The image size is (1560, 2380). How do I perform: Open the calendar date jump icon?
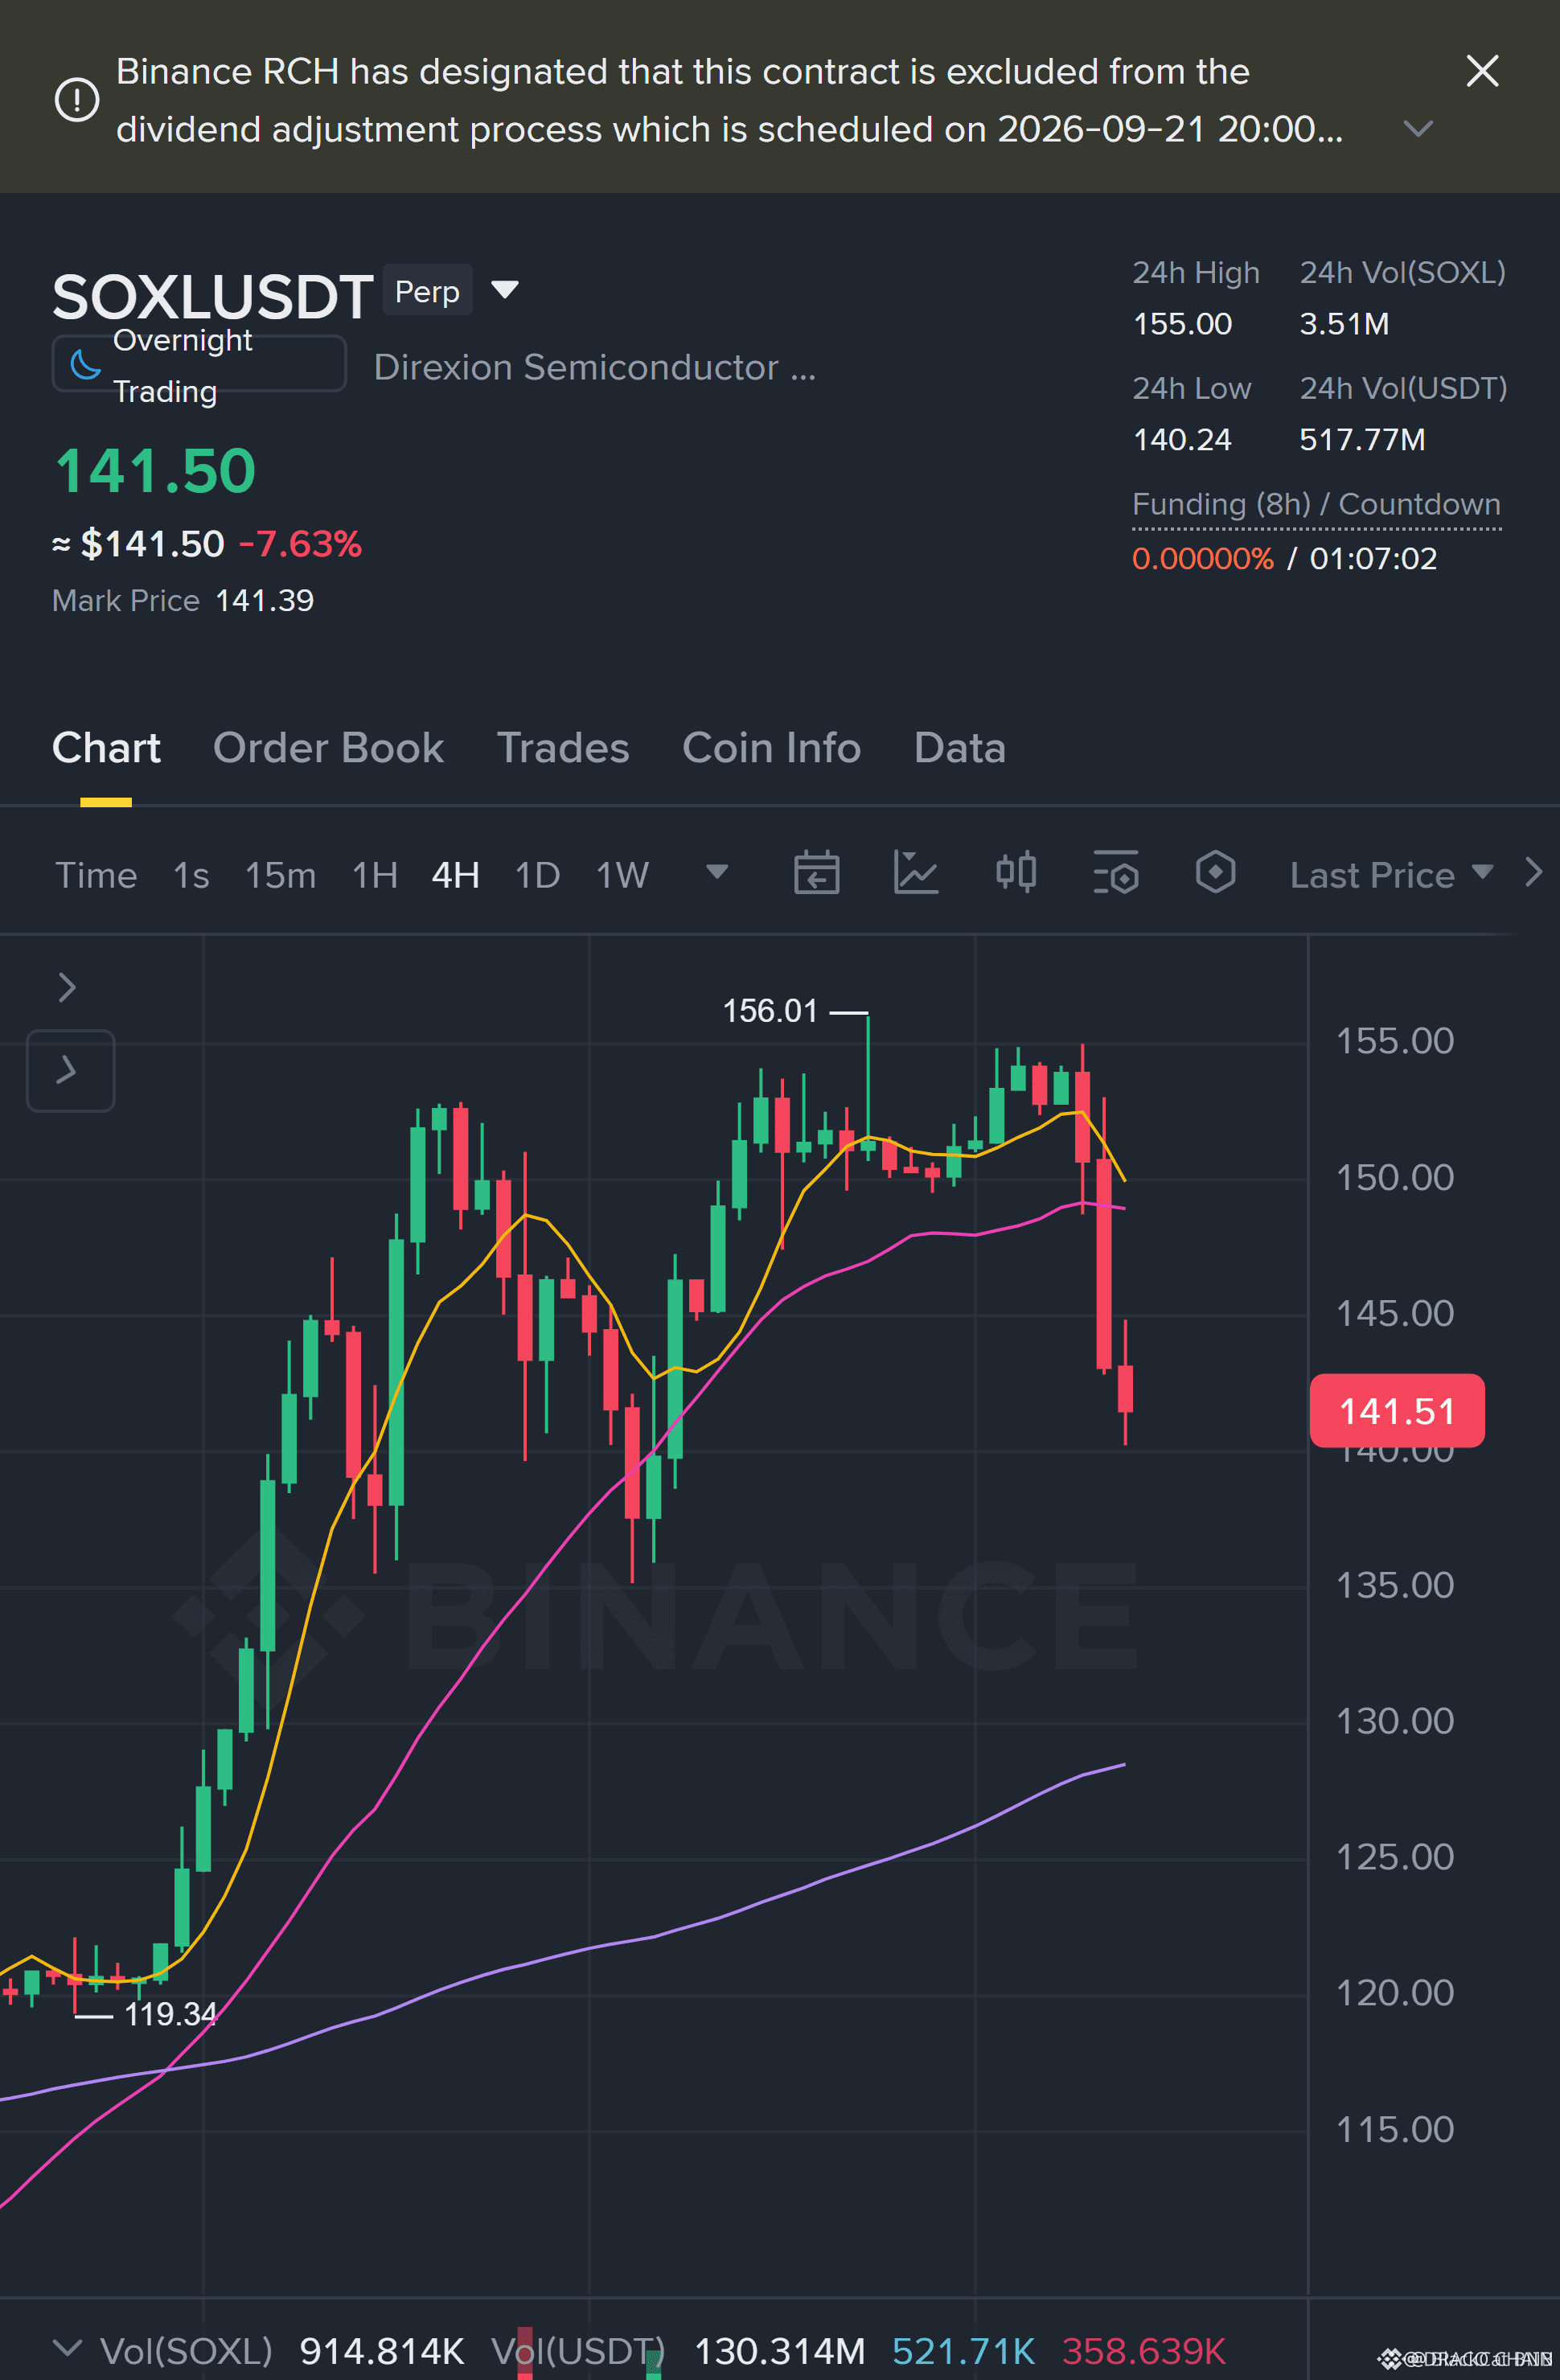816,873
